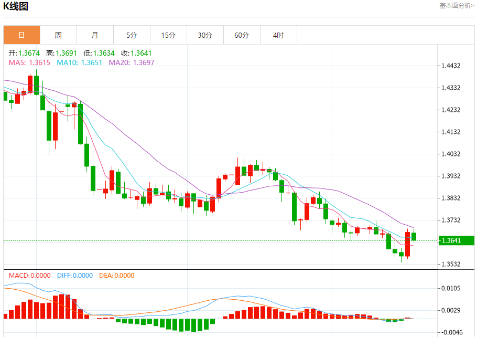
Task: Click the DEA:0.0000 indicator label
Action: 117,276
